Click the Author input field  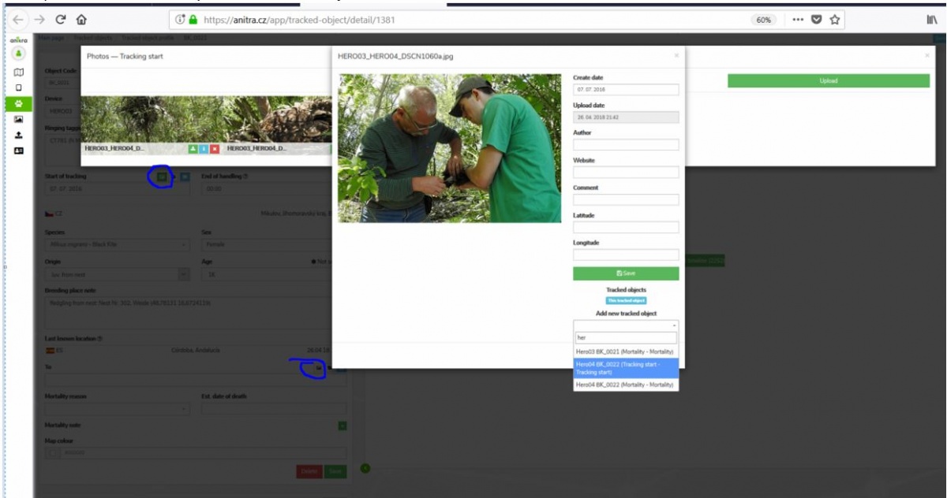coord(625,145)
